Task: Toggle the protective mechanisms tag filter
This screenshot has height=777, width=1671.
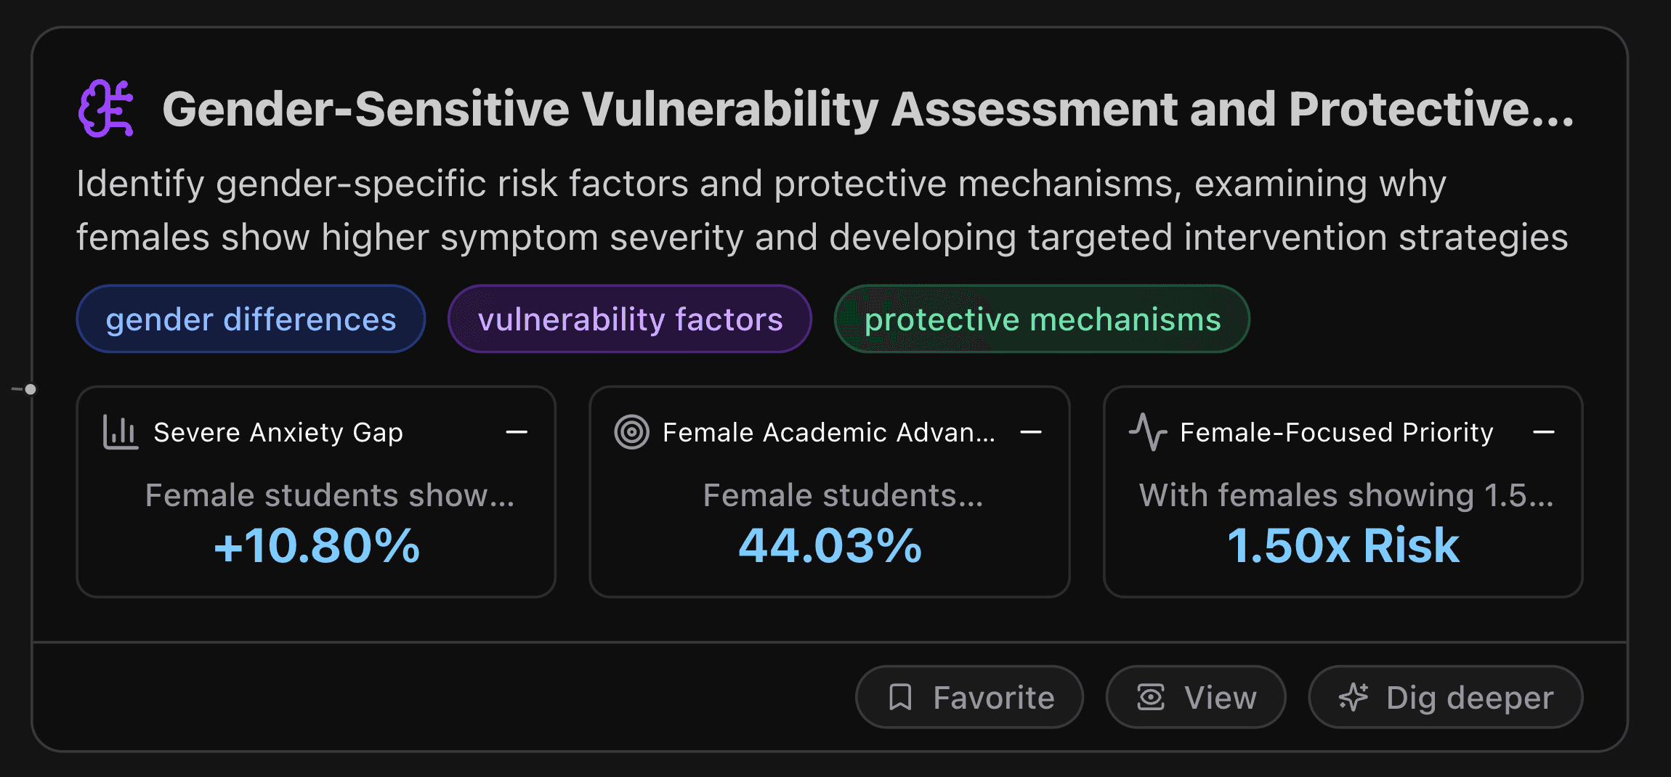Action: [1042, 318]
